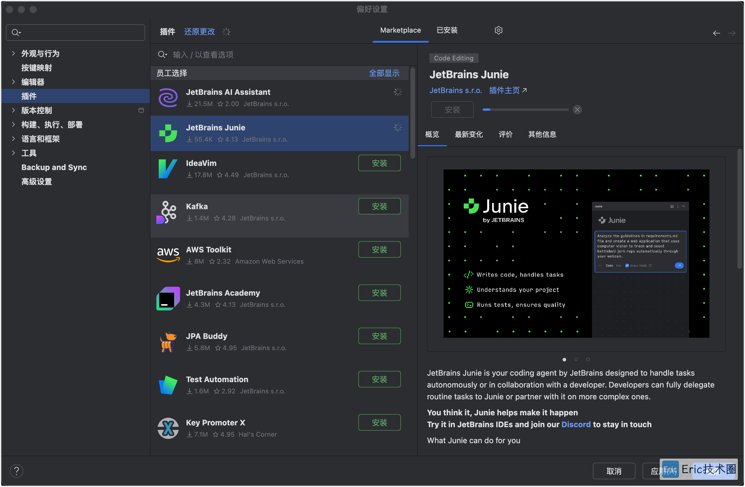This screenshot has height=487, width=745.
Task: Click 还原更改 link
Action: pos(199,32)
